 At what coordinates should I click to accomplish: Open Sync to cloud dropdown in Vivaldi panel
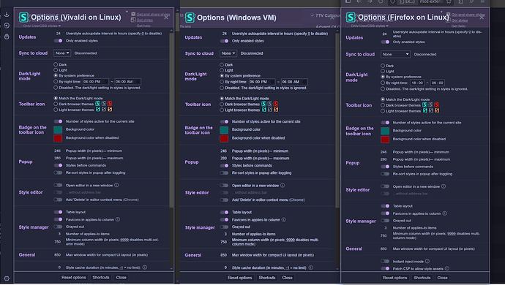point(62,53)
